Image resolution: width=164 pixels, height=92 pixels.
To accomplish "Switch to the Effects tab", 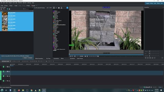I will coord(62,59).
